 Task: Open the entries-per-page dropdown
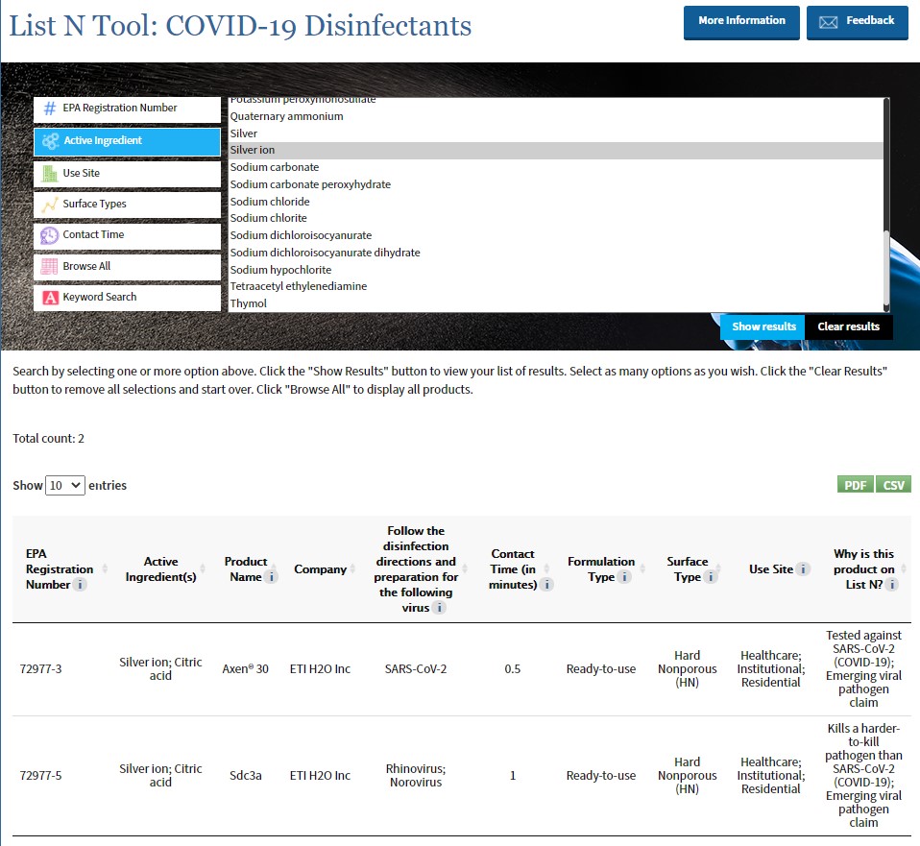(x=65, y=486)
